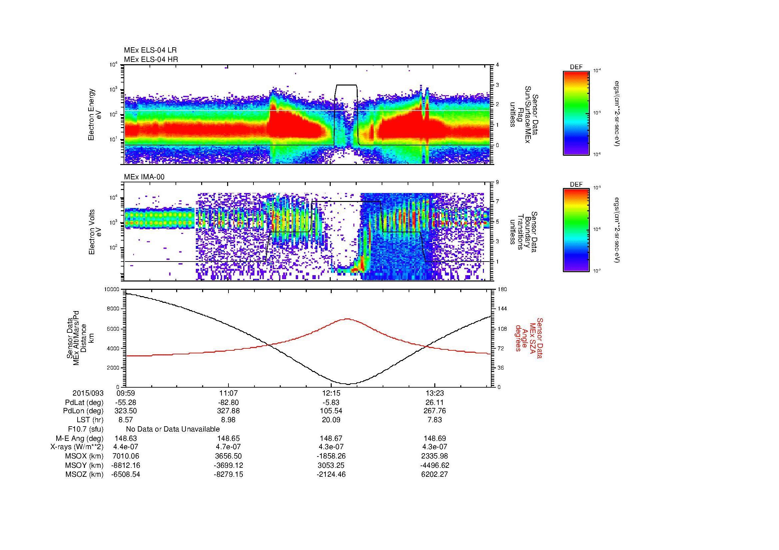Click the 'MSOZ (km)' row label
This screenshot has width=779, height=550.
point(85,474)
